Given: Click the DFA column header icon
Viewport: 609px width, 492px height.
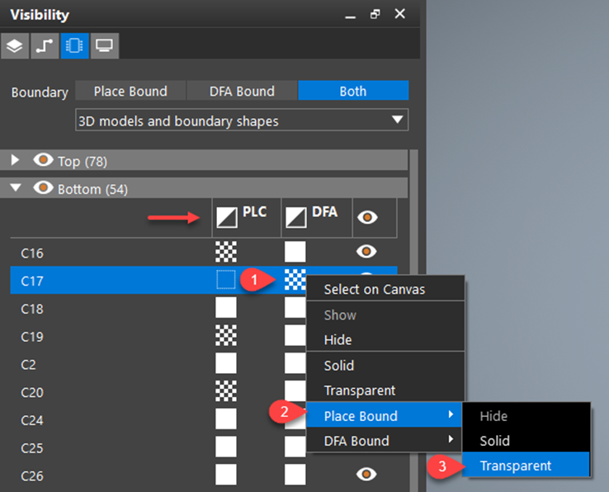Looking at the screenshot, I should pyautogui.click(x=296, y=217).
